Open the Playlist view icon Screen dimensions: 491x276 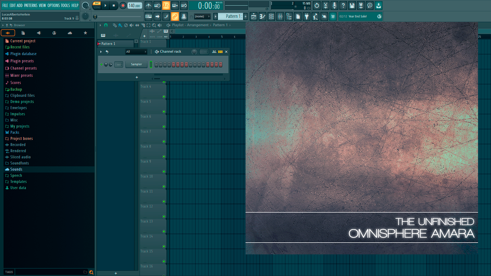(254, 16)
